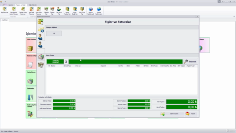The width and height of the screenshot is (236, 133).
Task: Open the Sayım Fazlası Fişi icon
Action: coord(67,11)
